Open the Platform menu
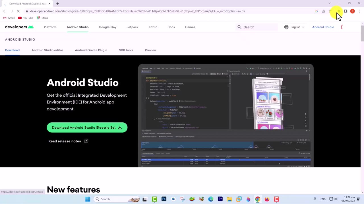This screenshot has height=204, width=364. [x=50, y=27]
